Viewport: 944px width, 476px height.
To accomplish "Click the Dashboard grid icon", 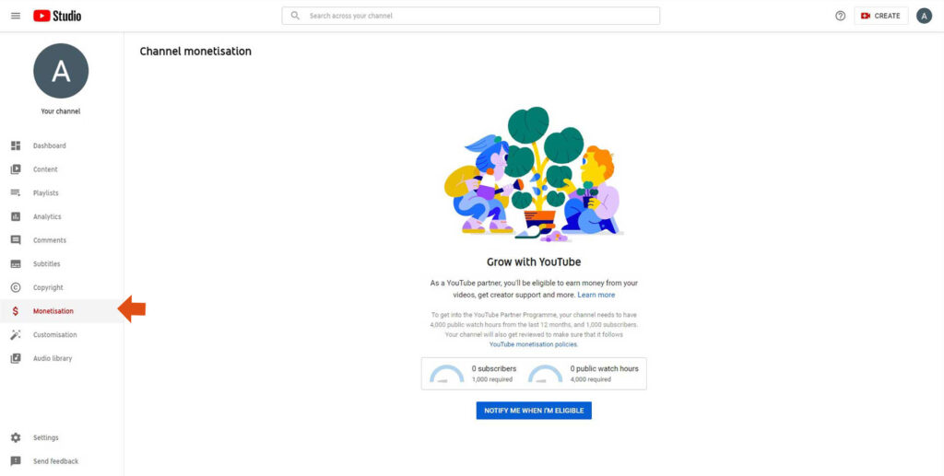I will (x=16, y=146).
